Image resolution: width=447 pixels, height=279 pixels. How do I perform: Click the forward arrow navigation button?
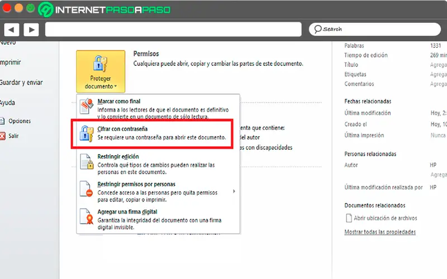click(x=31, y=30)
